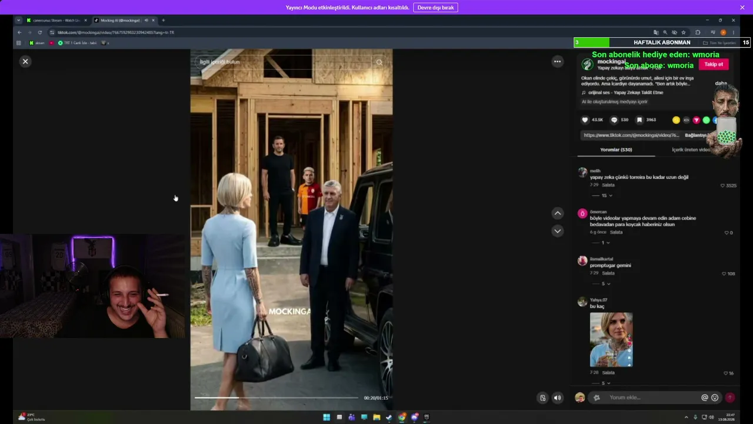Like ömercan's comment with 0 likes
This screenshot has width=753, height=424.
[727, 233]
